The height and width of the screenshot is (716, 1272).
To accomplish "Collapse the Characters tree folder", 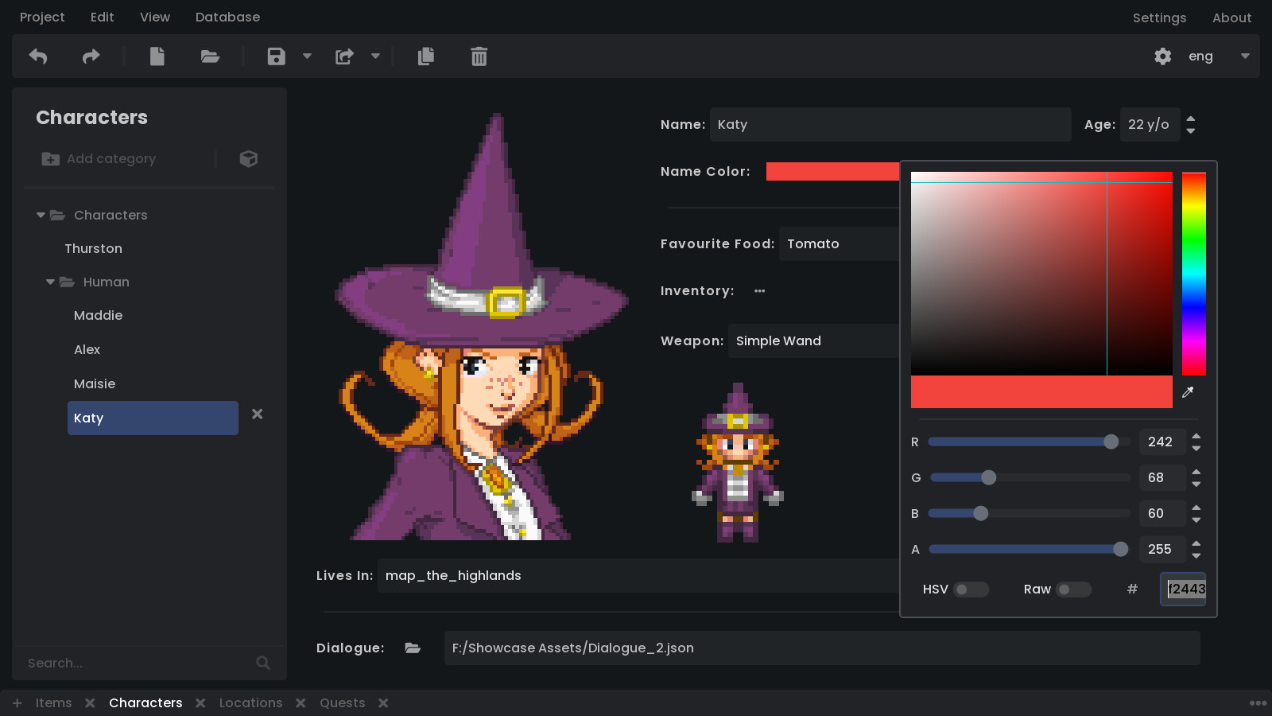I will 40,215.
